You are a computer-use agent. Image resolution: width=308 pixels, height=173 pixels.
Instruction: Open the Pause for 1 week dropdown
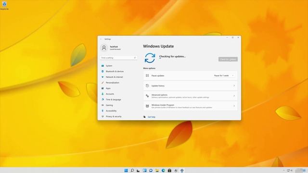click(x=224, y=75)
